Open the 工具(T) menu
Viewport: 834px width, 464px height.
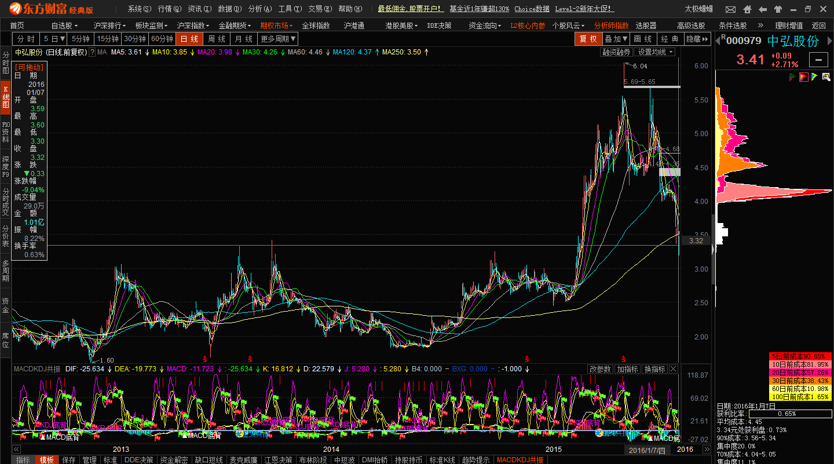tap(290, 9)
